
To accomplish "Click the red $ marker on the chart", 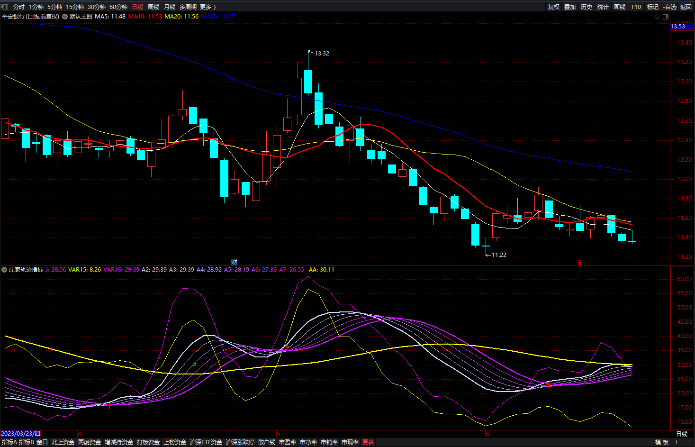I will (579, 262).
